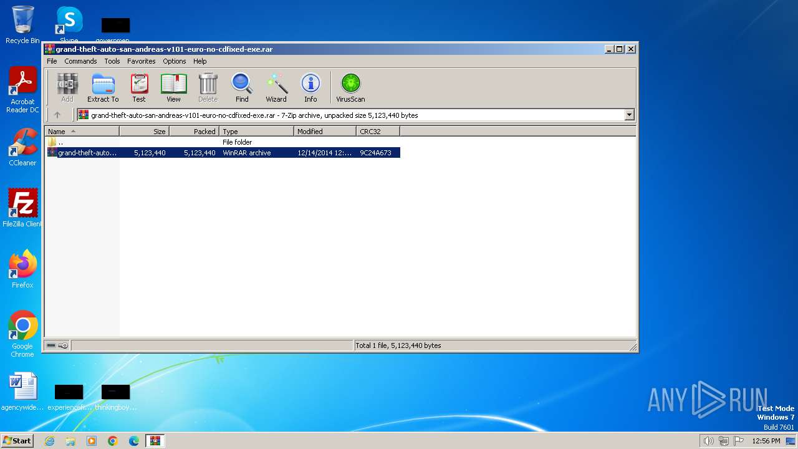The image size is (798, 449).
Task: Sort by Modified column header
Action: pos(325,132)
